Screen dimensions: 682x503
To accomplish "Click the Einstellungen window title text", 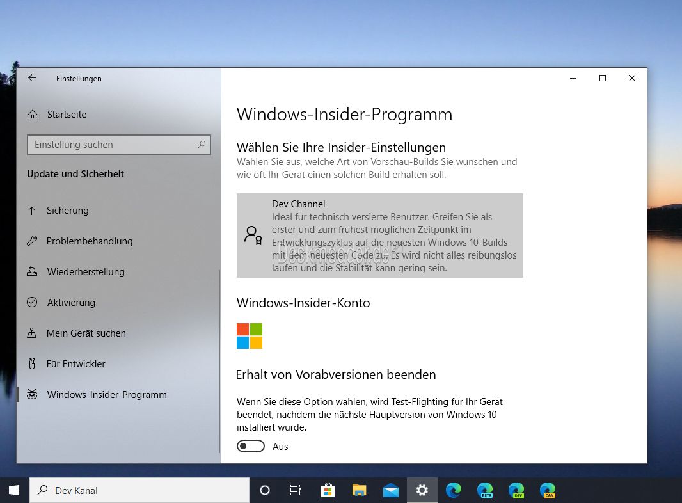I will (79, 78).
